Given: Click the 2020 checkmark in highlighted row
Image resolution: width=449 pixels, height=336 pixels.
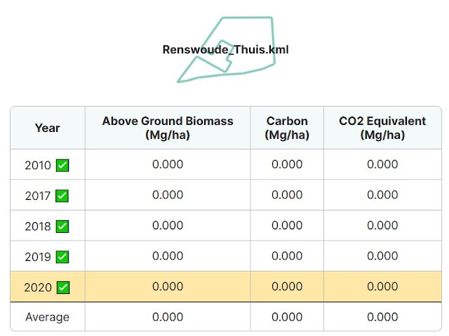Looking at the screenshot, I should [63, 288].
